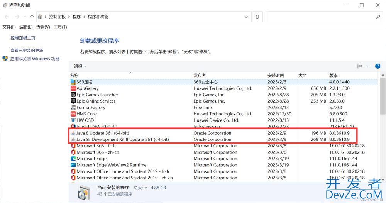
Task: Click install date 2022/12/30 of HMS Core
Action: (x=279, y=114)
